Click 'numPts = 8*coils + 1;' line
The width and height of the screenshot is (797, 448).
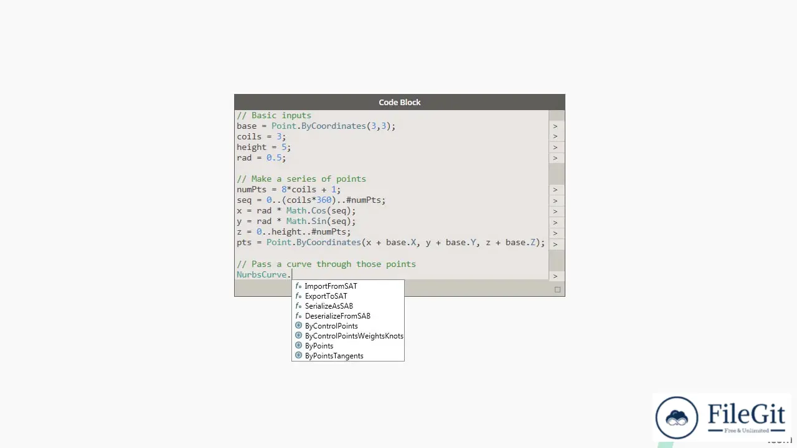point(289,189)
